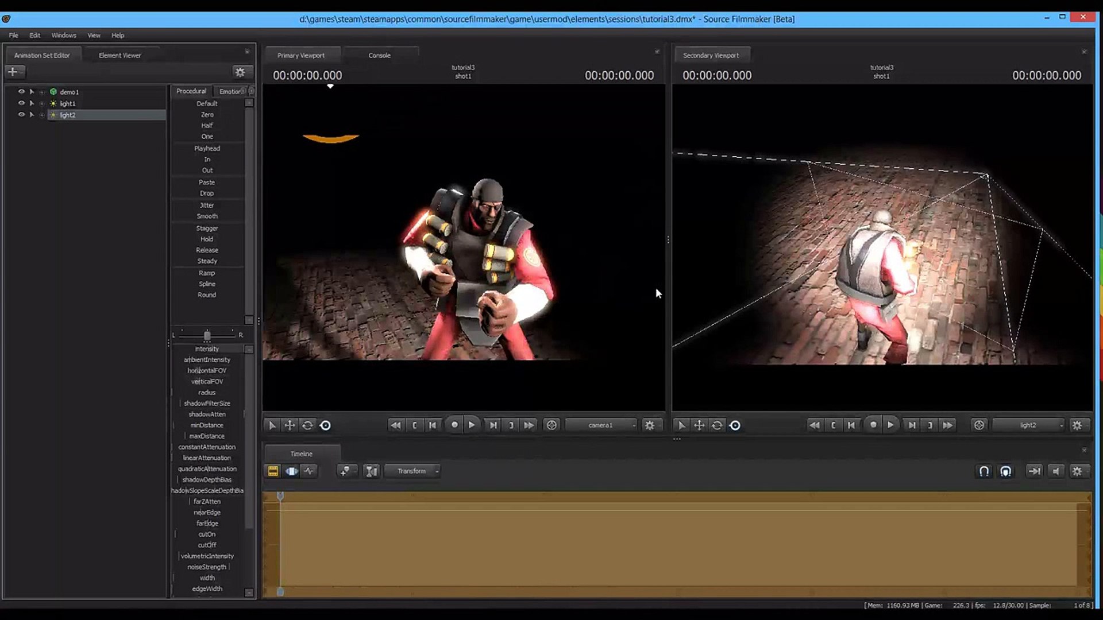Hide light1 using its eye icon
Screen dimensions: 1103x620
pos(21,103)
